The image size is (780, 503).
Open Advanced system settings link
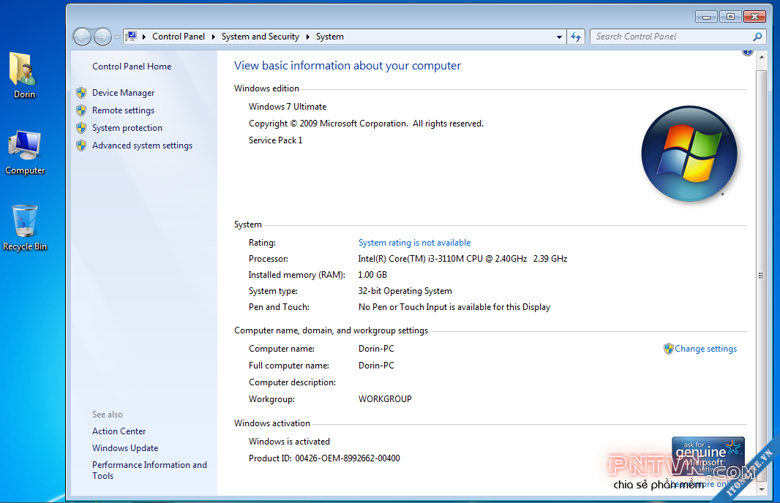(142, 145)
